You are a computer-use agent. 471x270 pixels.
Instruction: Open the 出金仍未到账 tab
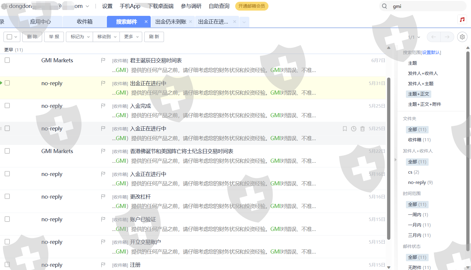(171, 22)
